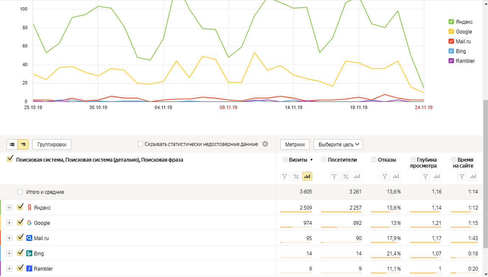Click the red 09.11.19 date label

click(x=228, y=108)
